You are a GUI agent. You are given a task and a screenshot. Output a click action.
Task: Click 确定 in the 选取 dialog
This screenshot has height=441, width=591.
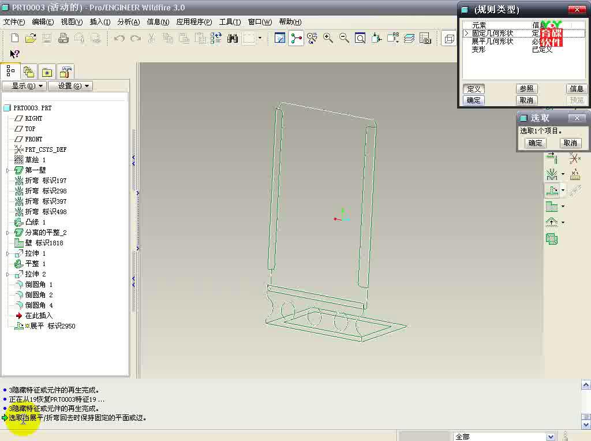click(535, 143)
